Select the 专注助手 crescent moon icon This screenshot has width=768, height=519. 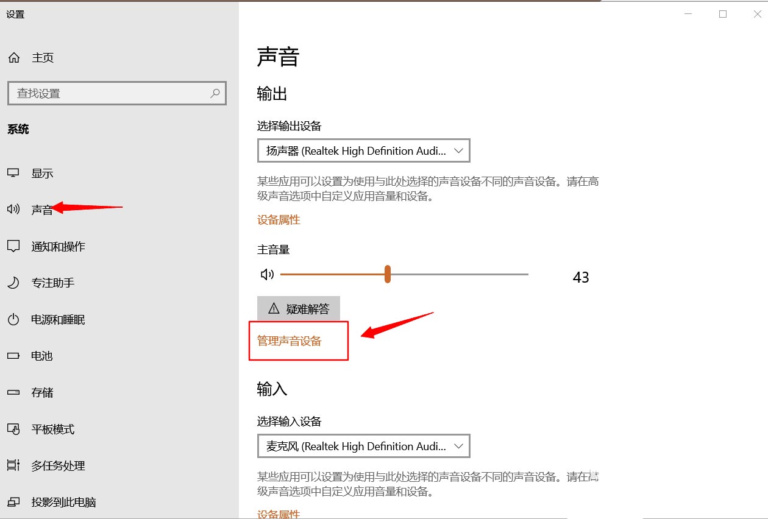(13, 283)
